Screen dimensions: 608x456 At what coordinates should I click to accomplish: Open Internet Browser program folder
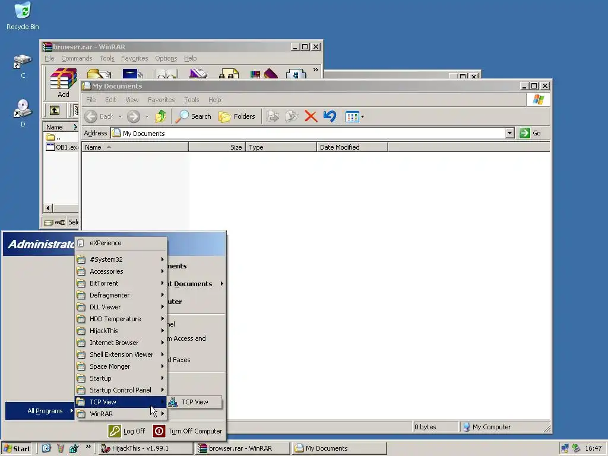pyautogui.click(x=121, y=343)
